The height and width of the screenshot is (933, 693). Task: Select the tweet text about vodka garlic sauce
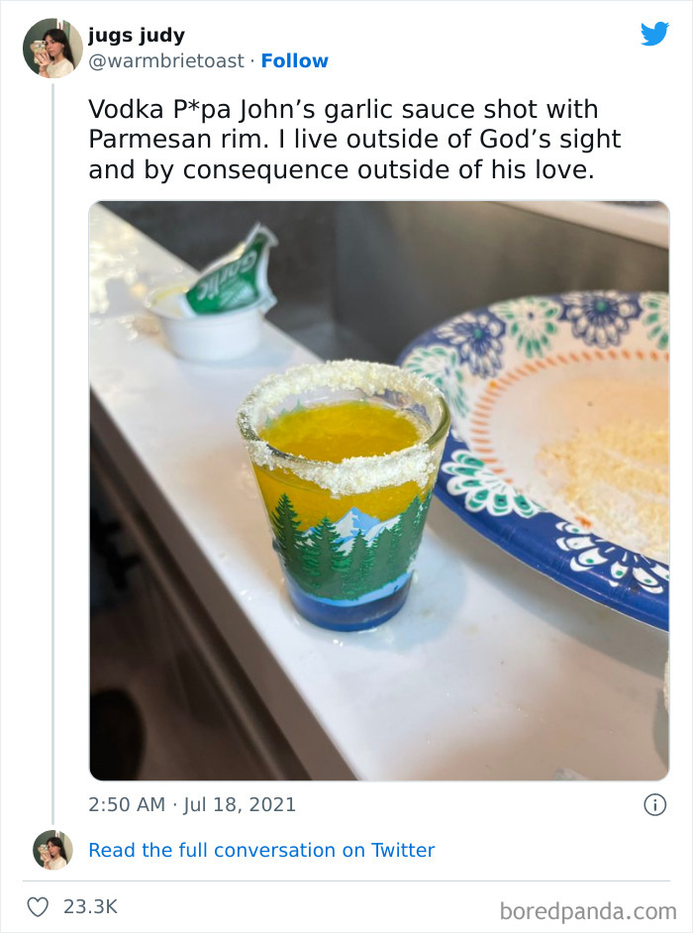coord(346,139)
